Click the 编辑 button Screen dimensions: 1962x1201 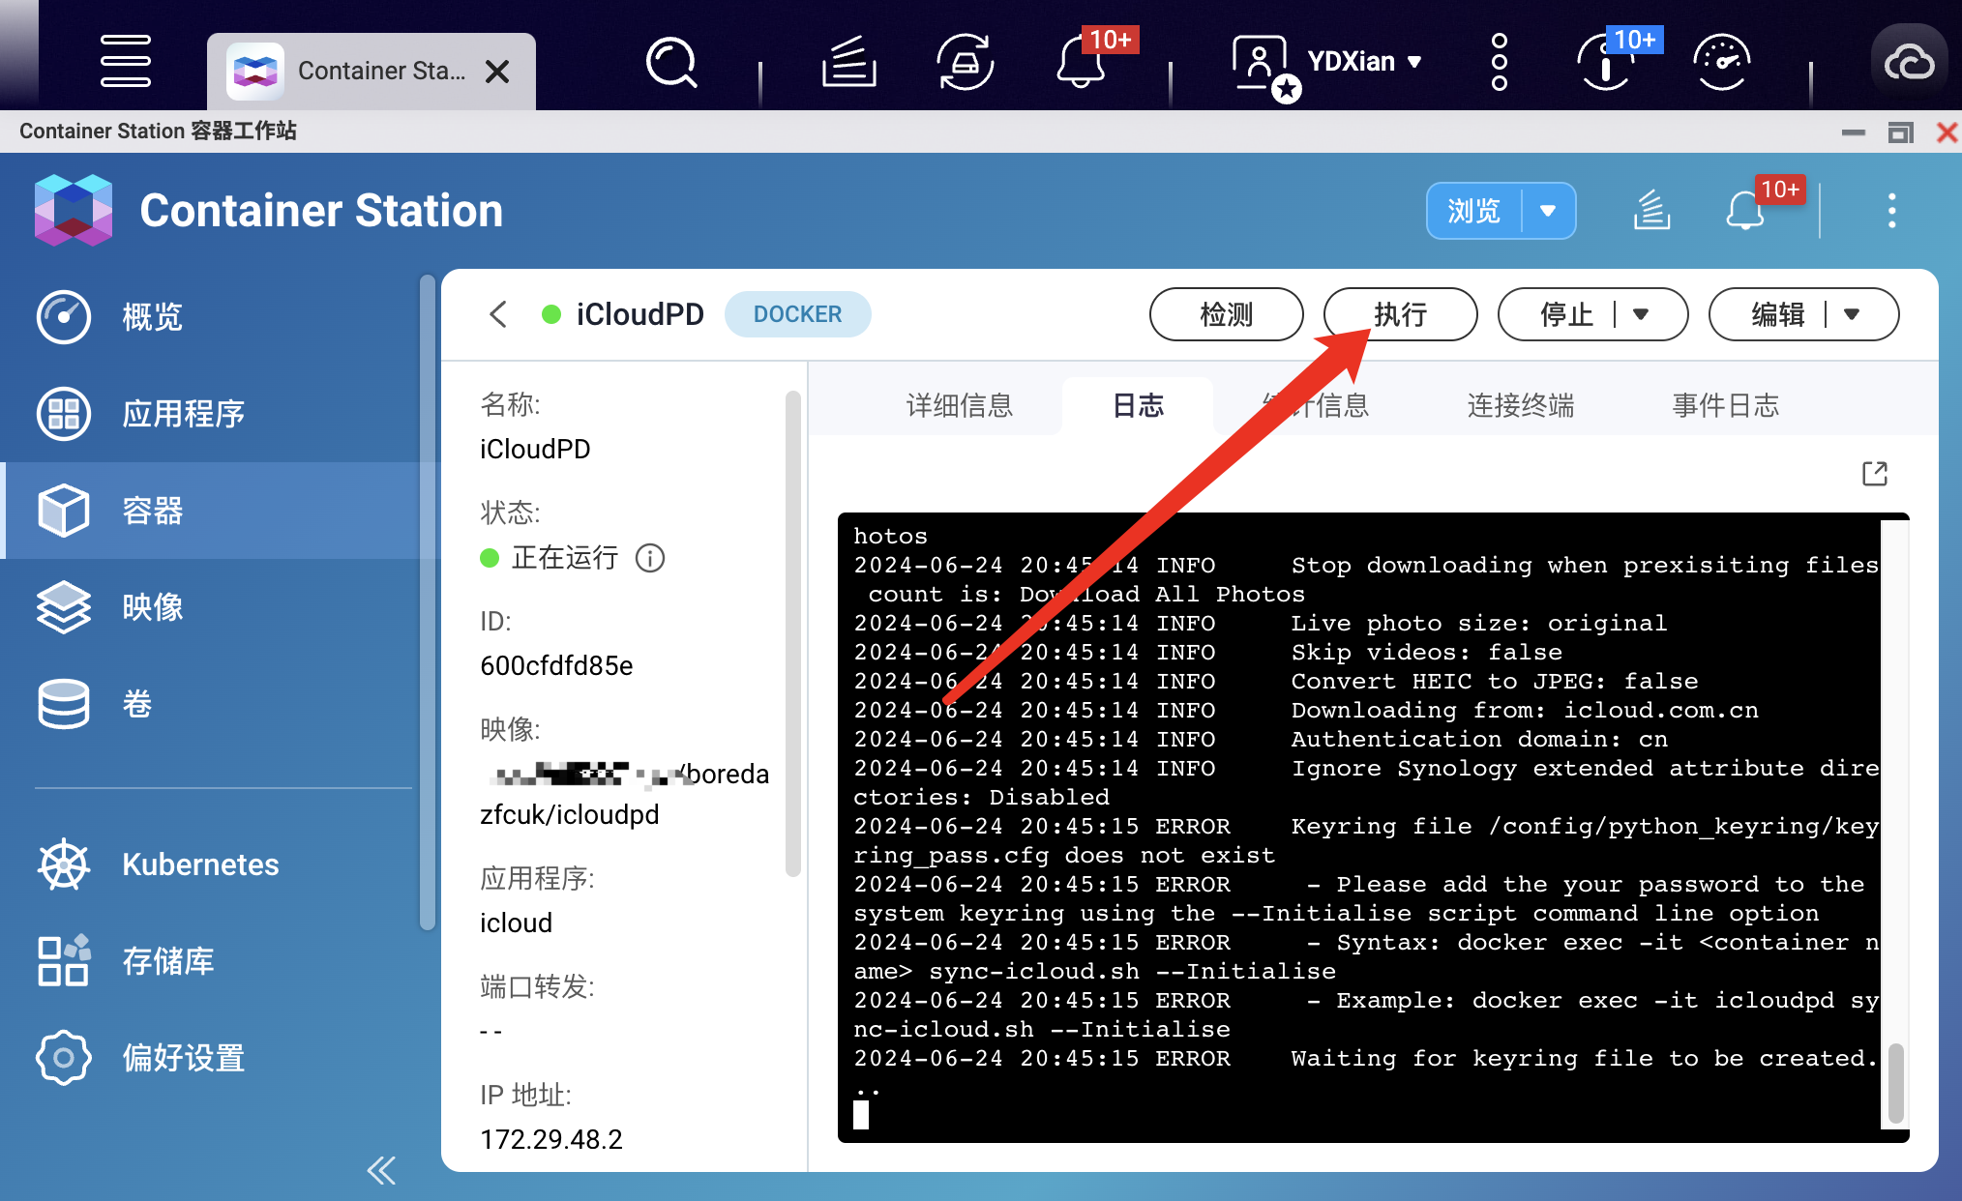point(1777,314)
